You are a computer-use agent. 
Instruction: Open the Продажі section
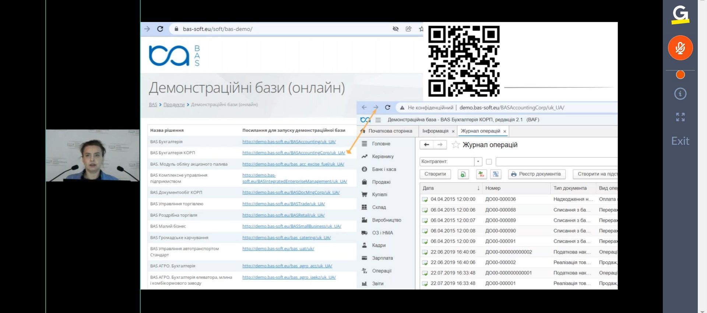(381, 182)
